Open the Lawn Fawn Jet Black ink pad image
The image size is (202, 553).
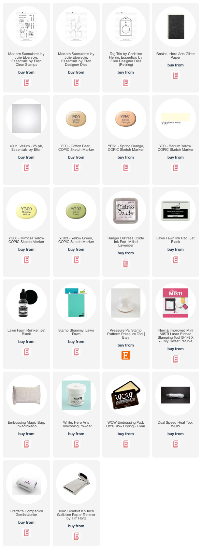point(176,211)
